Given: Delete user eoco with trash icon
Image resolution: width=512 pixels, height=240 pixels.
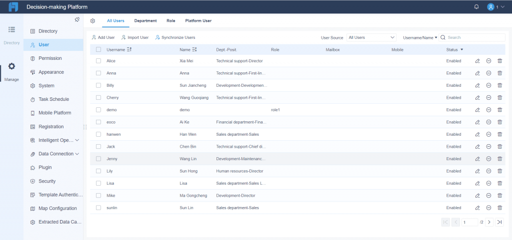Looking at the screenshot, I should (499, 122).
